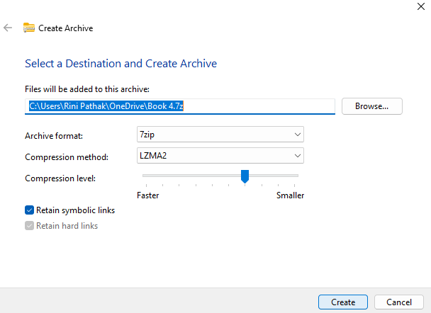Click the 'Compression level:' label
This screenshot has height=313, width=431.
60,178
